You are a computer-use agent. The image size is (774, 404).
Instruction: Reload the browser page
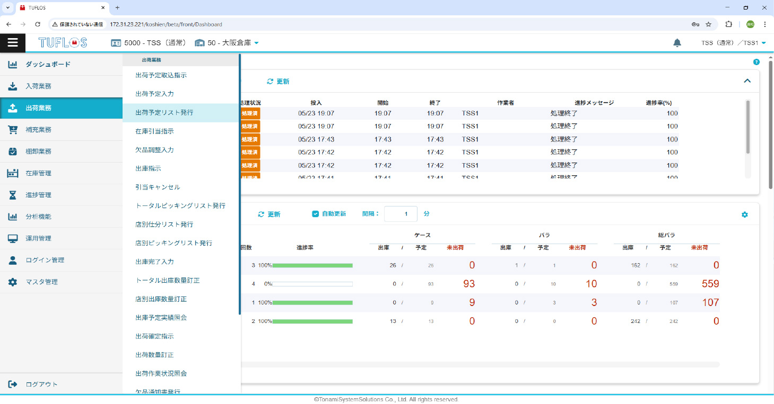(x=38, y=24)
